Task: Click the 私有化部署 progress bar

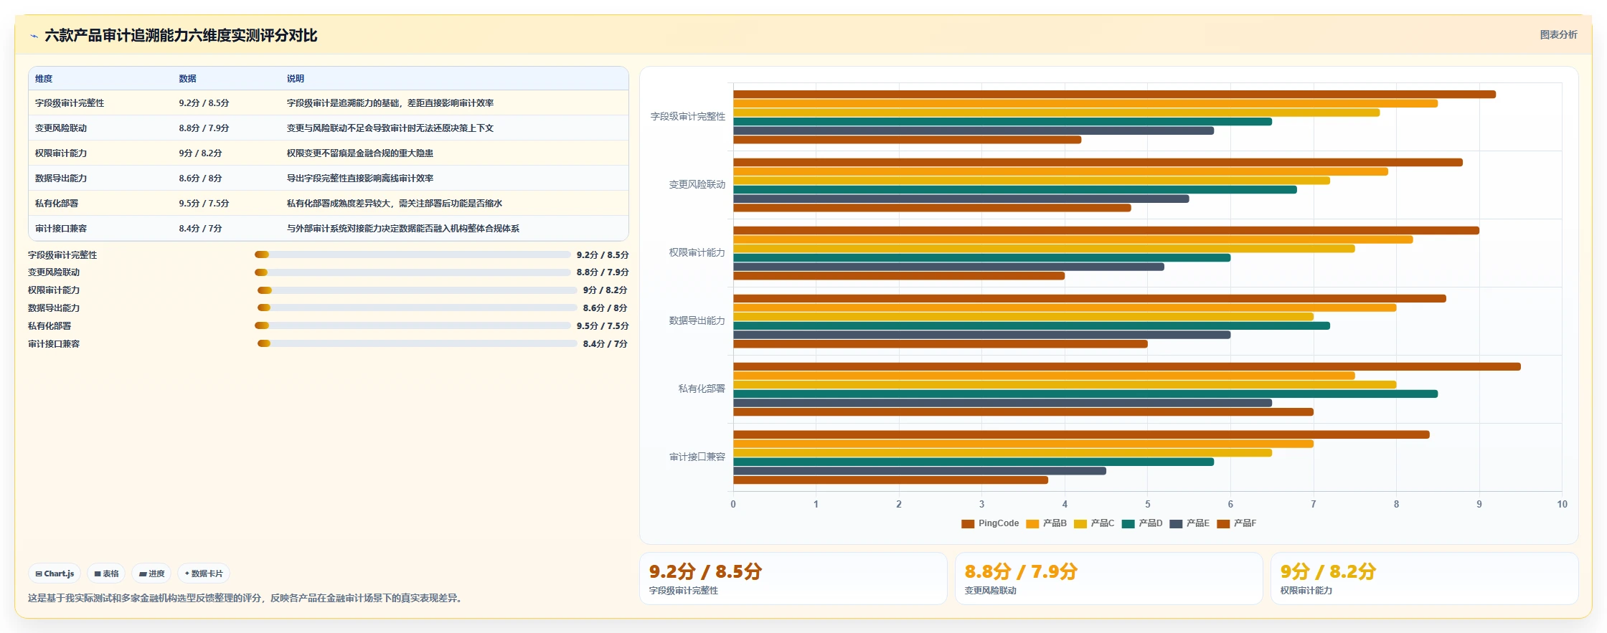Action: tap(413, 325)
